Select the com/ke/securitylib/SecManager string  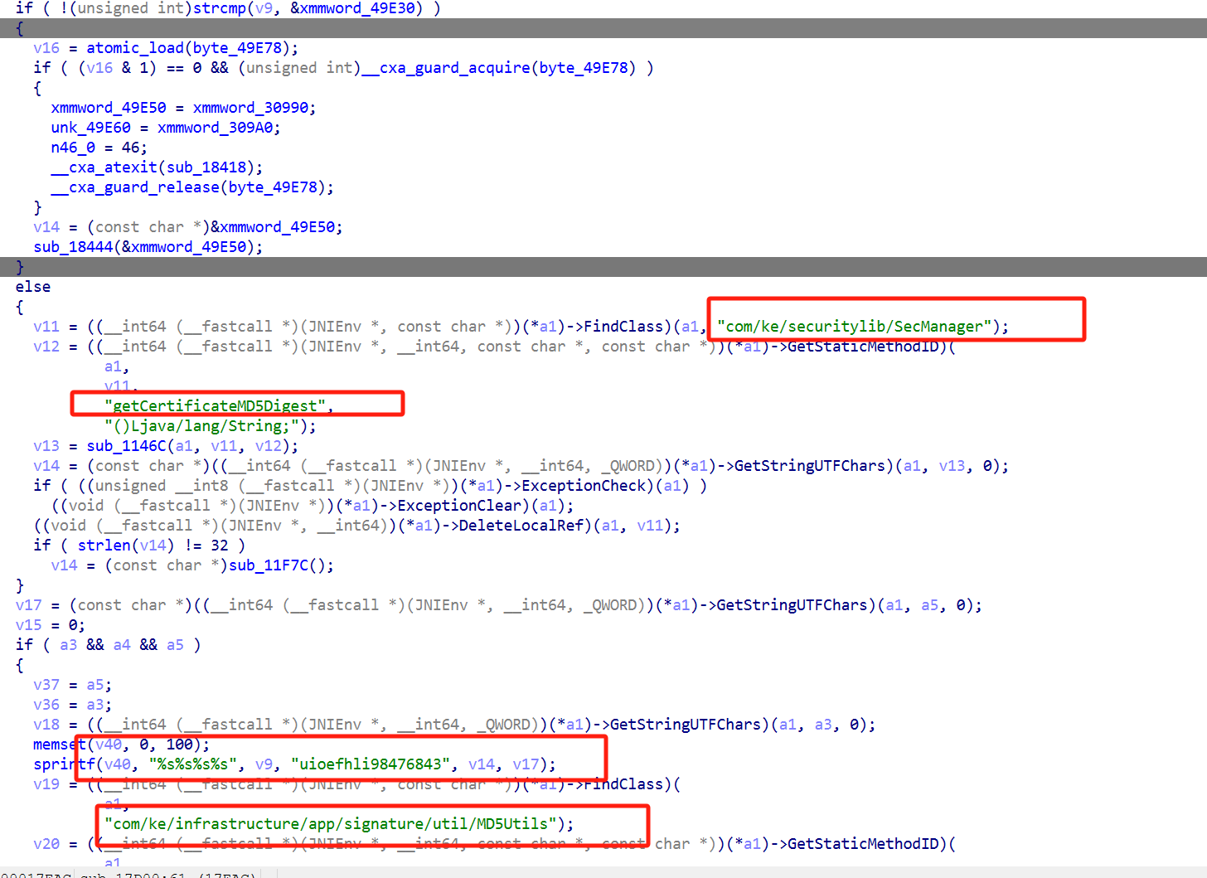(x=855, y=327)
